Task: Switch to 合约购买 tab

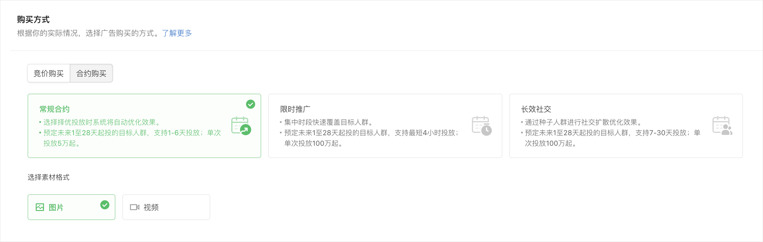Action: [92, 73]
